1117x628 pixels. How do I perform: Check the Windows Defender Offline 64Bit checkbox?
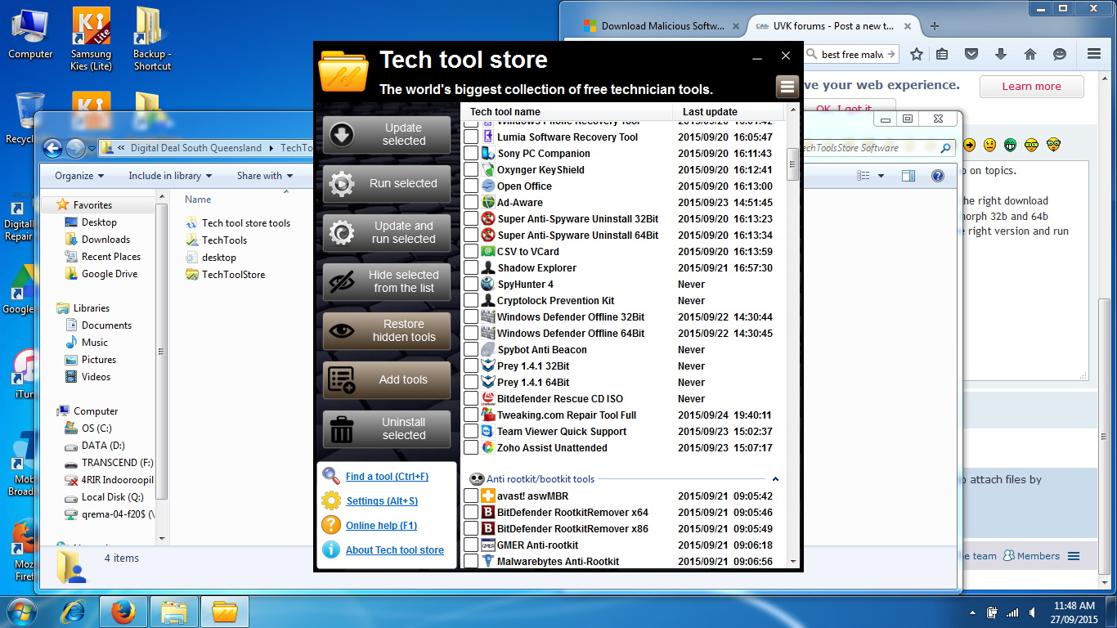tap(471, 333)
